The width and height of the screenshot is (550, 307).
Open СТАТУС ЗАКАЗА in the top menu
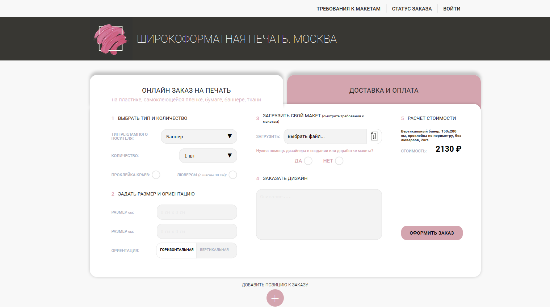coord(411,8)
